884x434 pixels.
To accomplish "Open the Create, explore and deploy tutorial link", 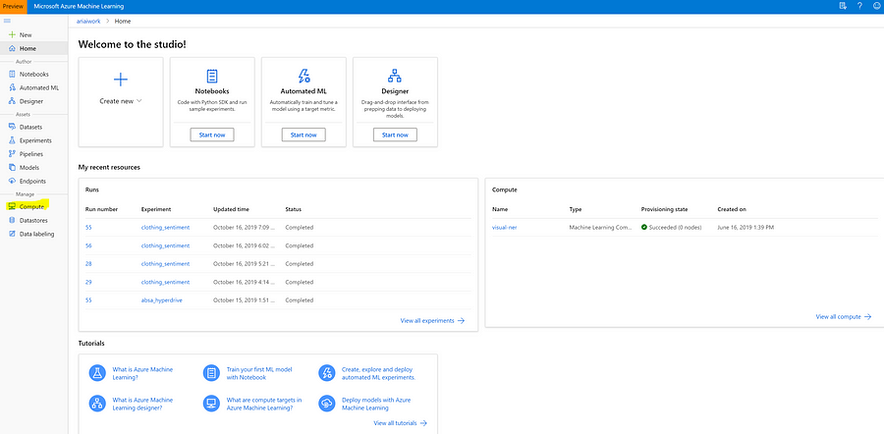I will (x=378, y=373).
